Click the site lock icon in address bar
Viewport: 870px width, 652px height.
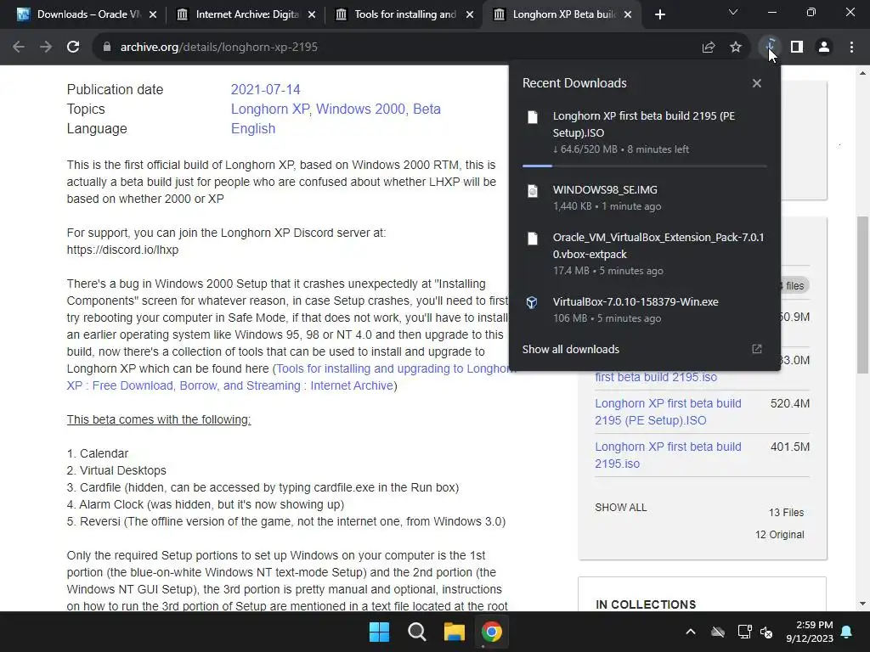[x=107, y=48]
